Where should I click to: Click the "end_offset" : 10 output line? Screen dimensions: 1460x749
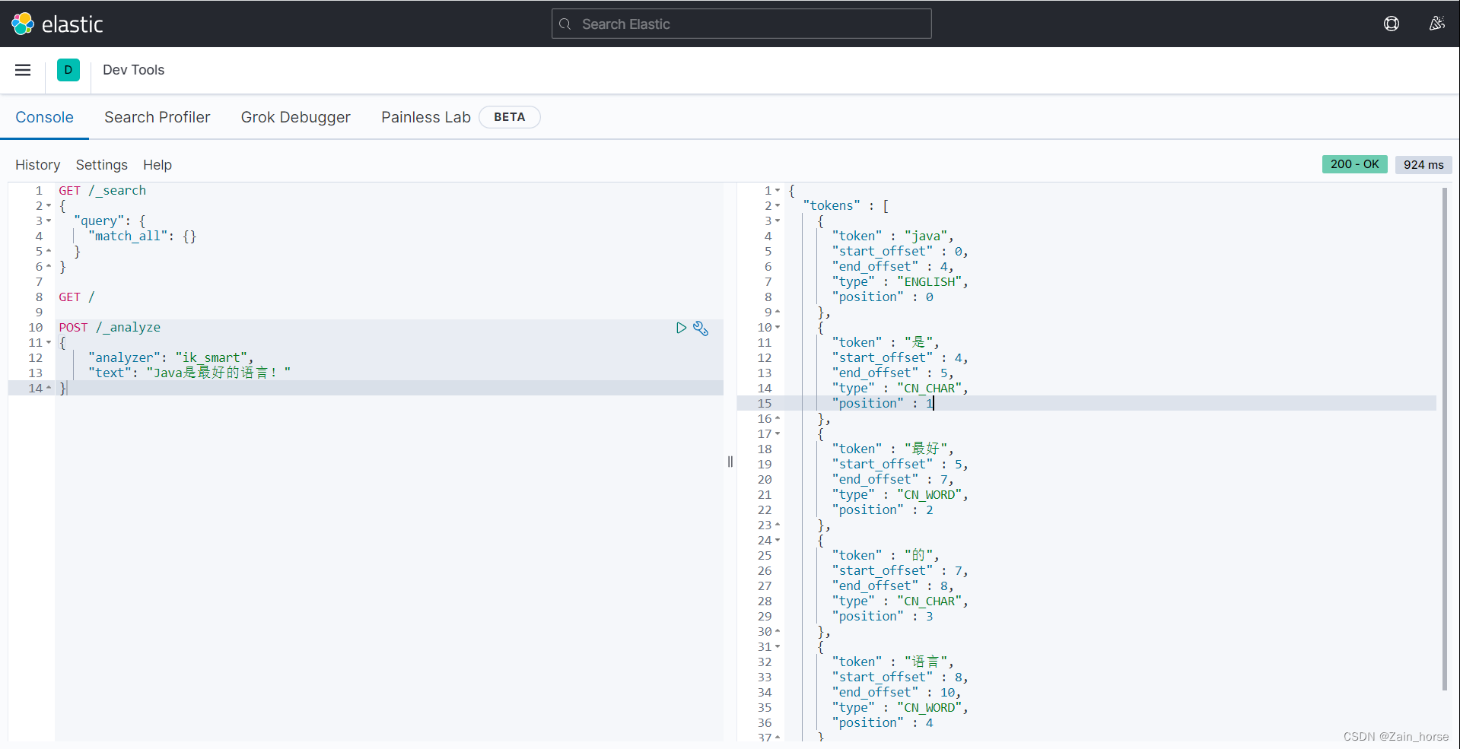tap(896, 692)
